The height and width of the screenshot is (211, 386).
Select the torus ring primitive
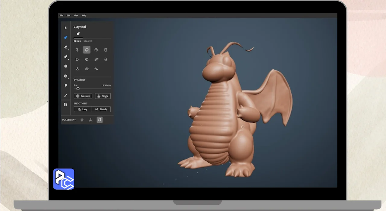point(87,69)
